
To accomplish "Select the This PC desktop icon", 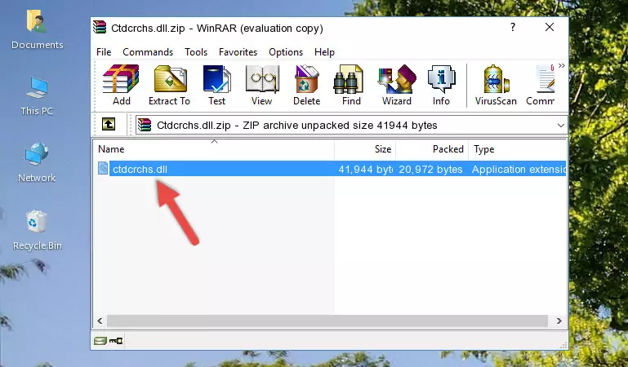I will tap(37, 96).
